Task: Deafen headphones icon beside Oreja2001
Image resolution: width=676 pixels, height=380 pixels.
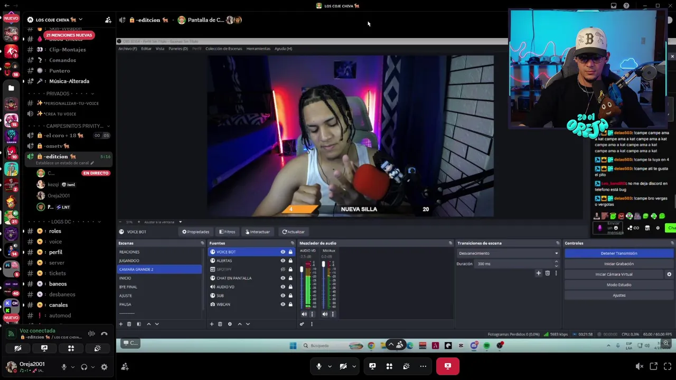Action: click(x=84, y=367)
